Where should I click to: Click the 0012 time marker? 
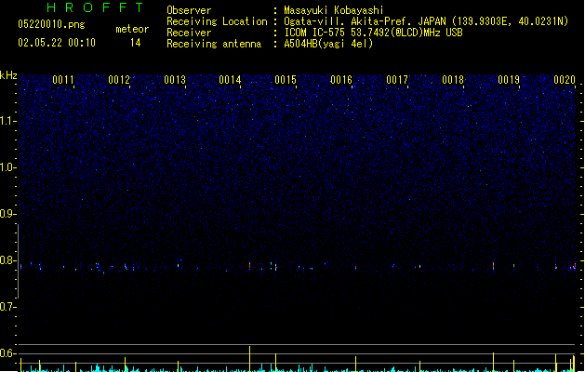119,80
